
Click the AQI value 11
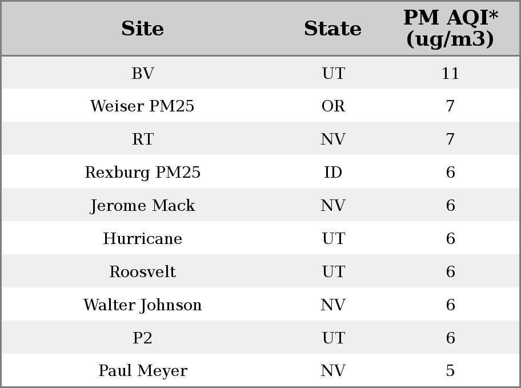[x=451, y=73]
